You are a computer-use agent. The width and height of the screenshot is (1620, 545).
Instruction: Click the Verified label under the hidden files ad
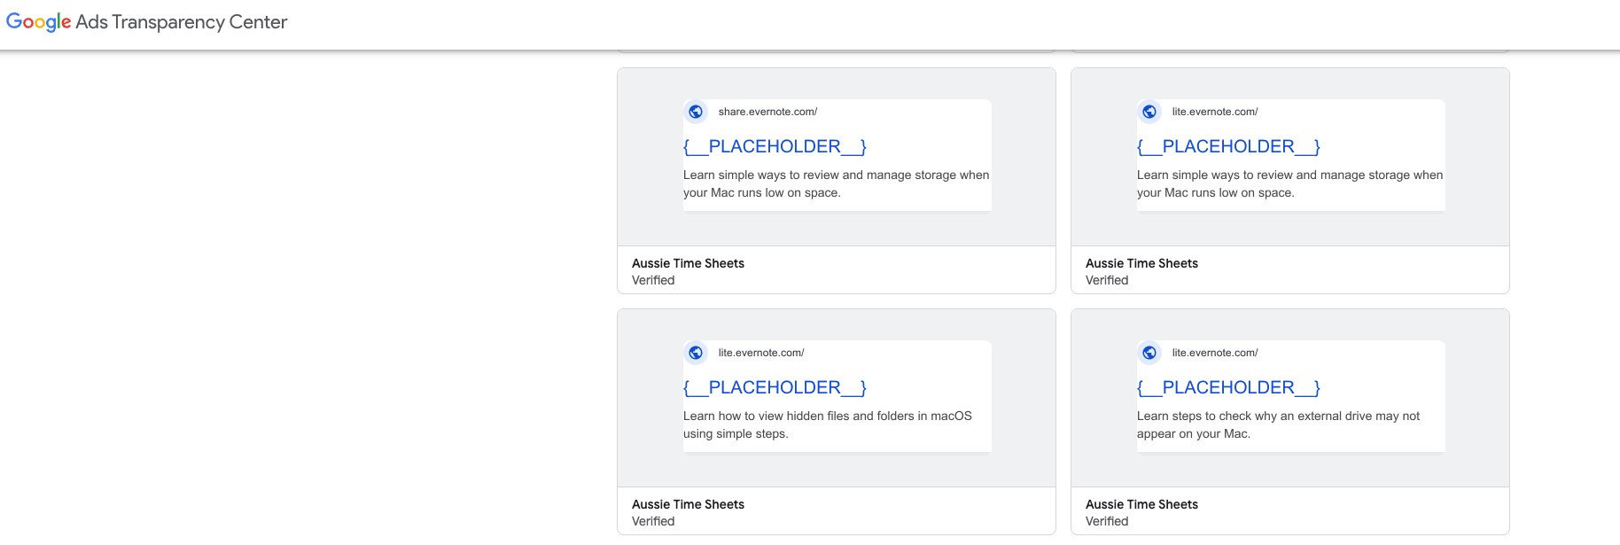tap(653, 521)
